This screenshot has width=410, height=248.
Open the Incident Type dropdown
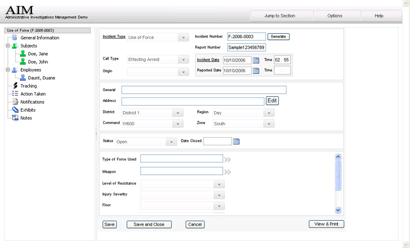pyautogui.click(x=183, y=37)
